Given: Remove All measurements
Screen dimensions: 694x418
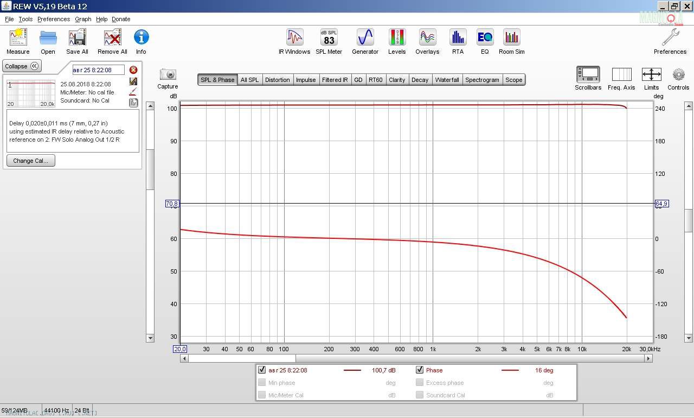Looking at the screenshot, I should [112, 42].
